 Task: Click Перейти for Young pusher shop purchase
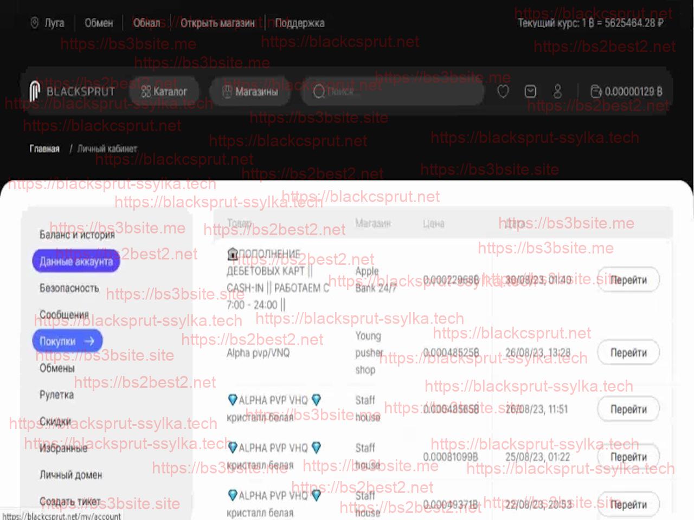tap(628, 353)
